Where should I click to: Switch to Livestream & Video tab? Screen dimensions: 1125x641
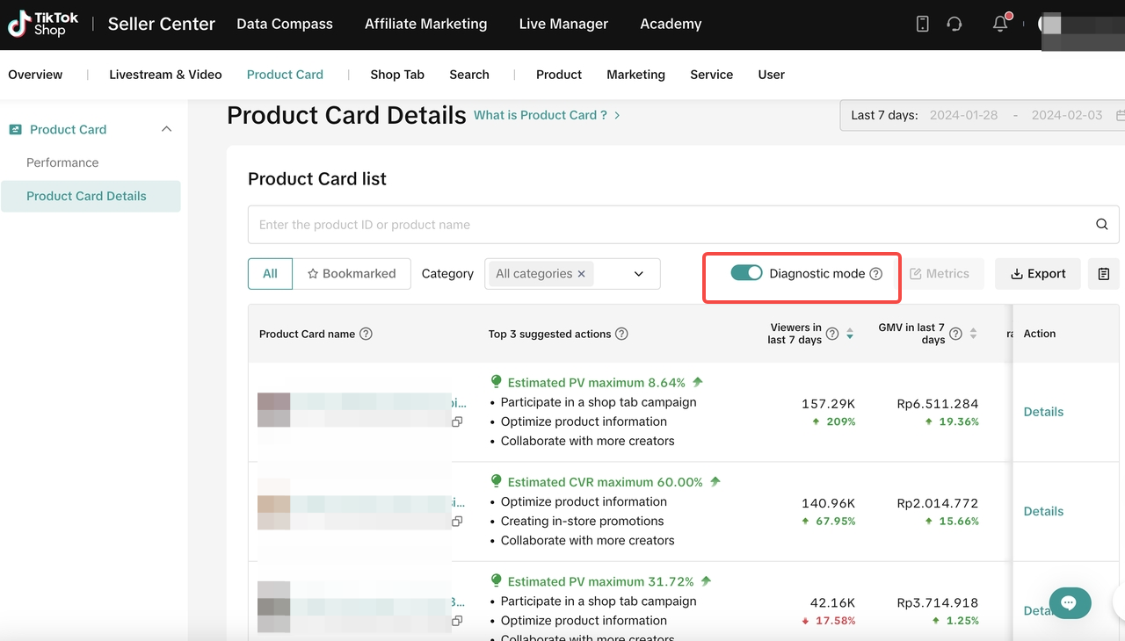[x=165, y=75]
